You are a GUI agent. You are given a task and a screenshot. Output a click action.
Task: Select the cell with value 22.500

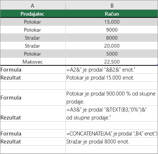pyautogui.click(x=112, y=62)
